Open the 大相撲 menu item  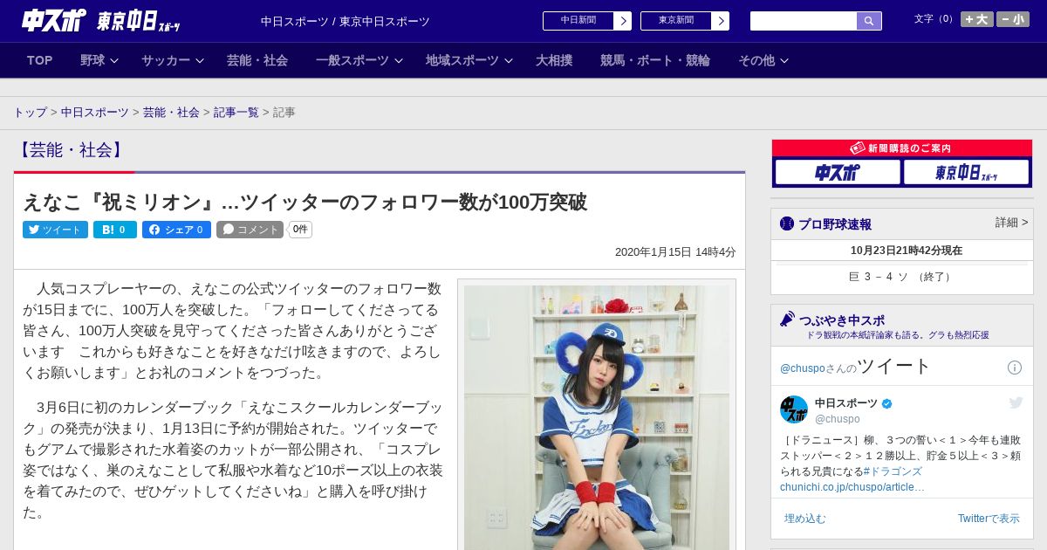(x=554, y=60)
